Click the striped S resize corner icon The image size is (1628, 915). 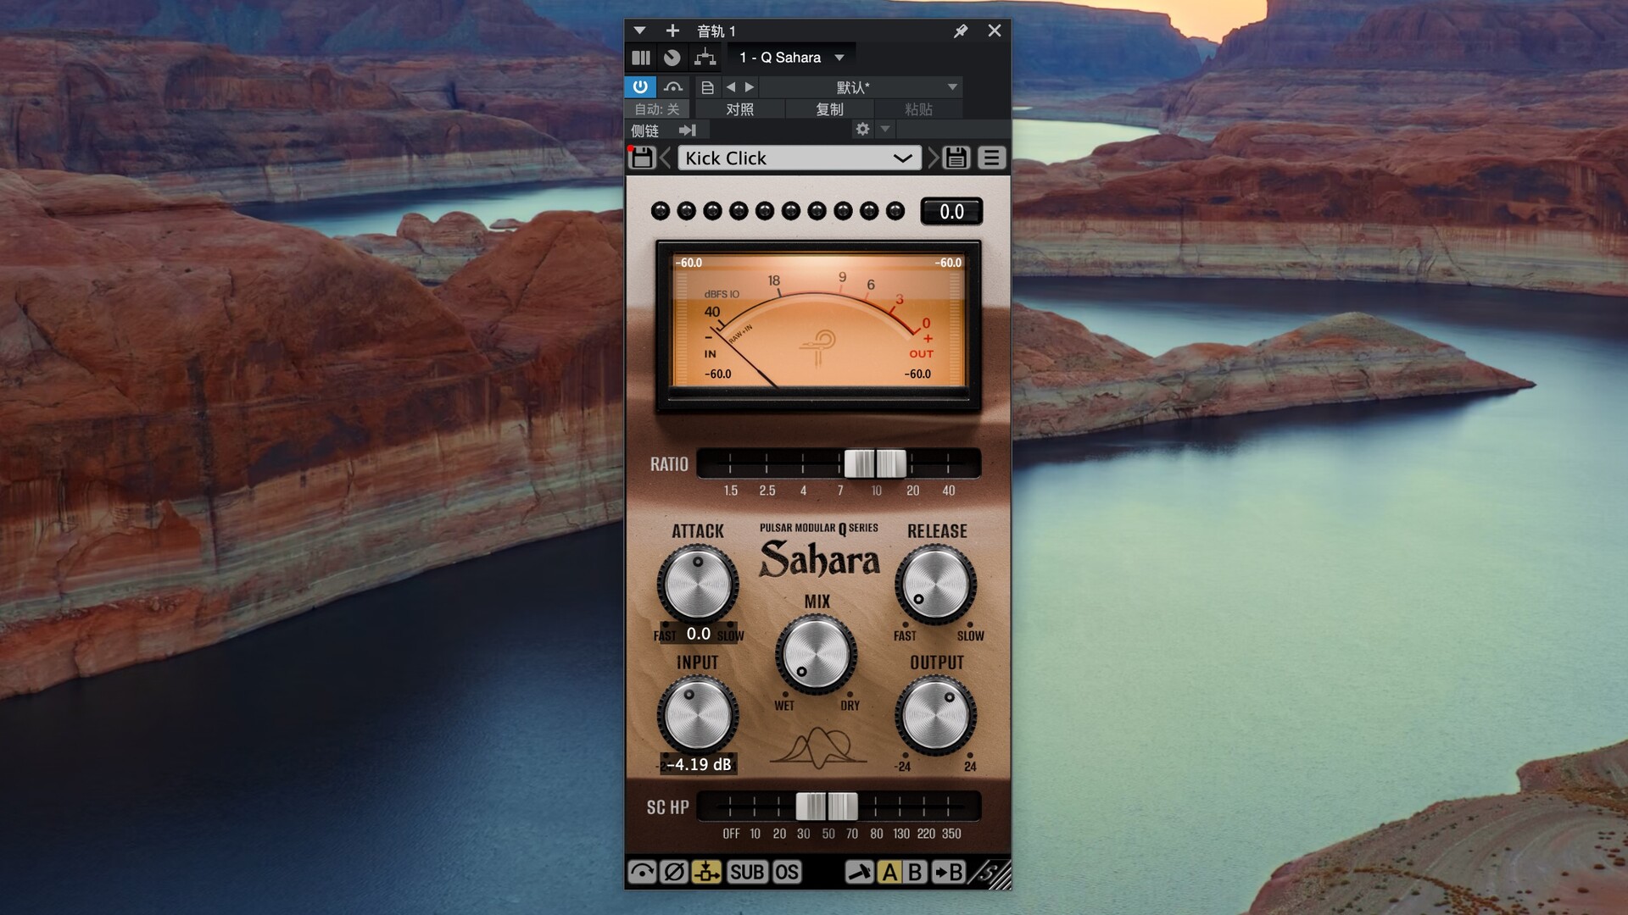click(x=990, y=873)
